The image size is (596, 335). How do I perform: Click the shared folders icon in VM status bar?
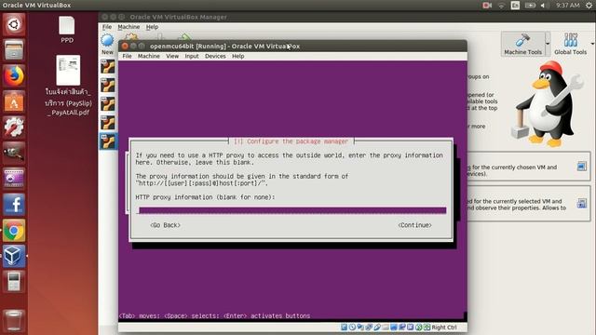point(386,327)
